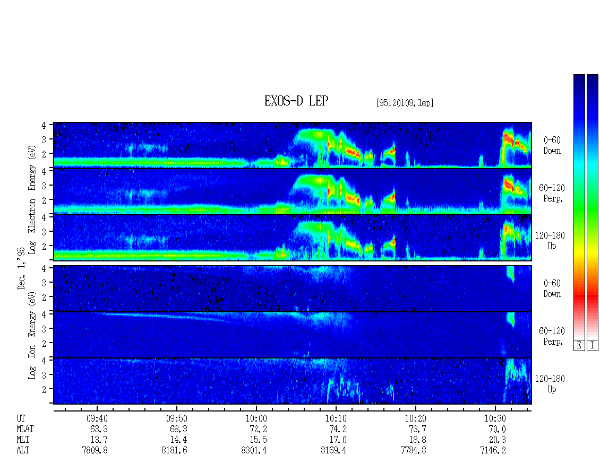The height and width of the screenshot is (464, 600).
Task: Click the file name [95120109.lep]
Action: 405,103
